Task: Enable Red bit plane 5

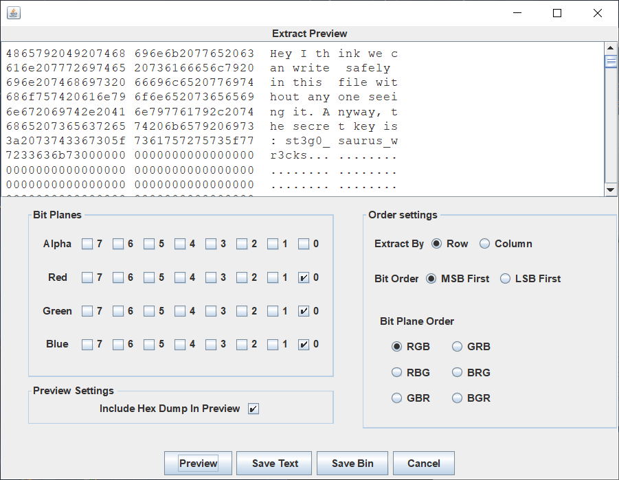Action: point(149,277)
